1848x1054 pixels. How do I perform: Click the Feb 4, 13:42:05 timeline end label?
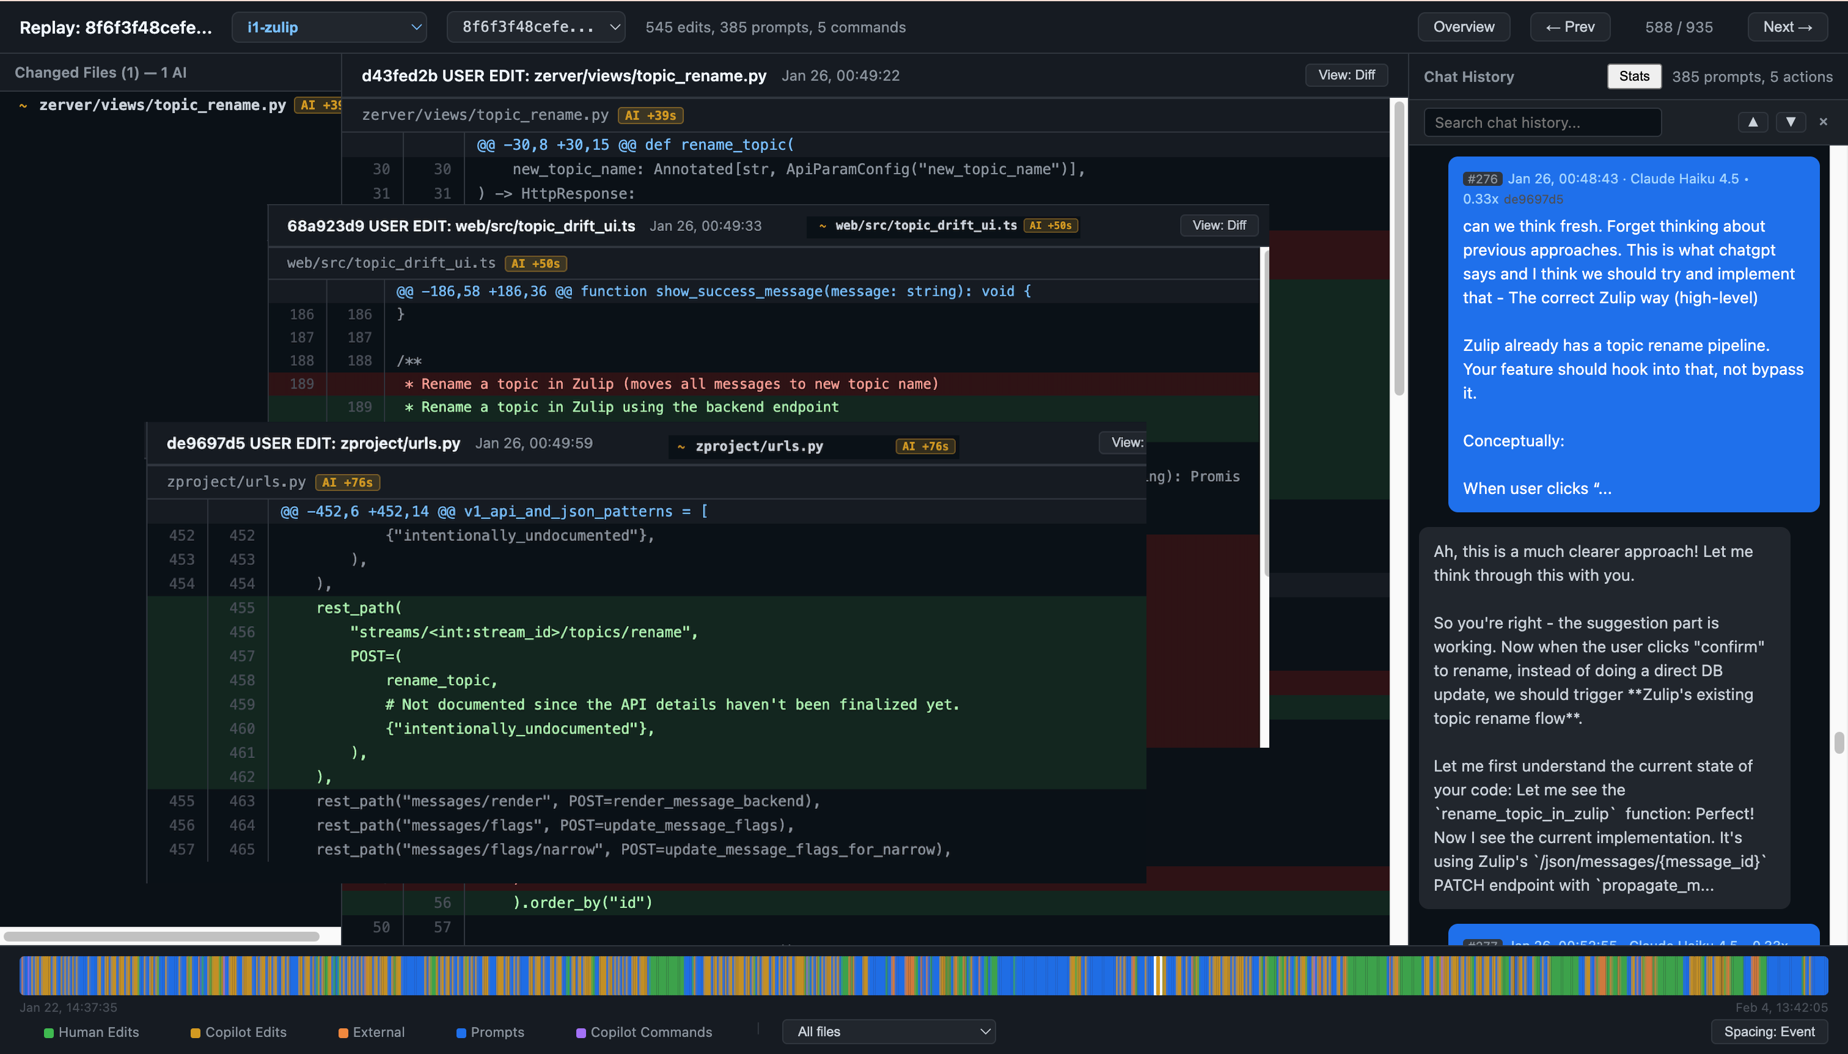tap(1781, 1007)
